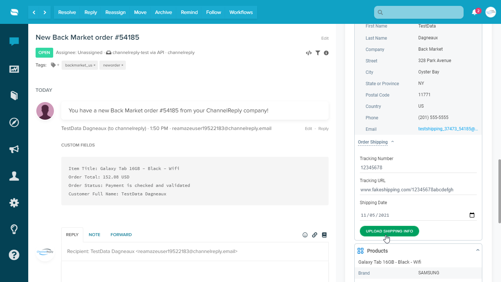Add a tag with tag plus icon
This screenshot has width=501, height=282.
(55, 65)
